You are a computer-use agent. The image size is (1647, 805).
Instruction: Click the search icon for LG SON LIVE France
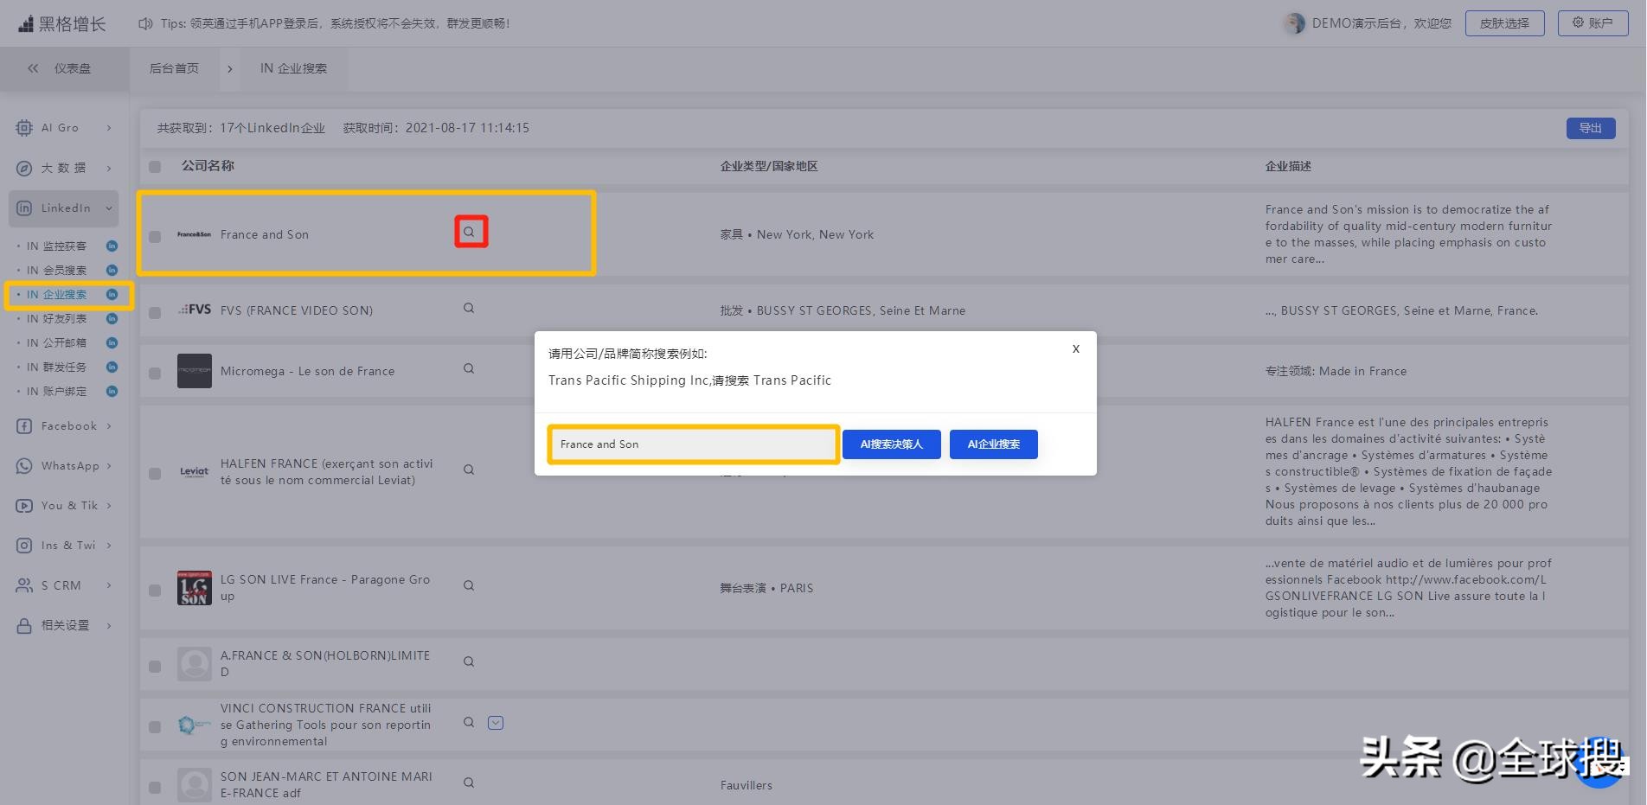(x=469, y=585)
